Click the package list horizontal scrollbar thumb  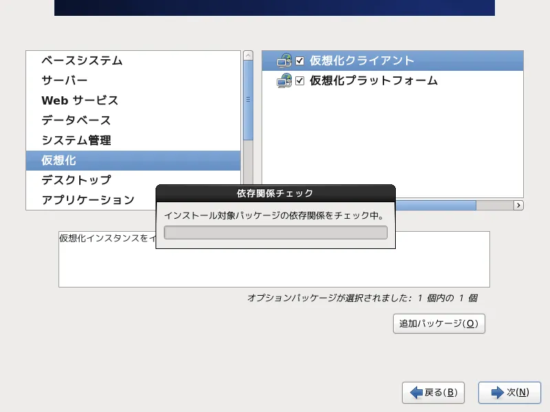[x=436, y=205]
